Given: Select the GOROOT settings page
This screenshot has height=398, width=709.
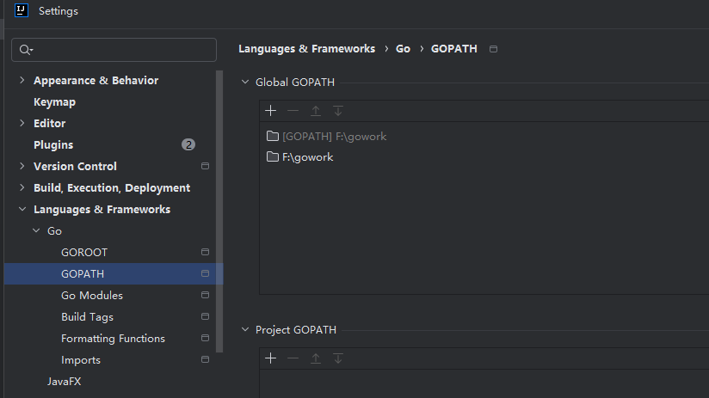Looking at the screenshot, I should 84,253.
